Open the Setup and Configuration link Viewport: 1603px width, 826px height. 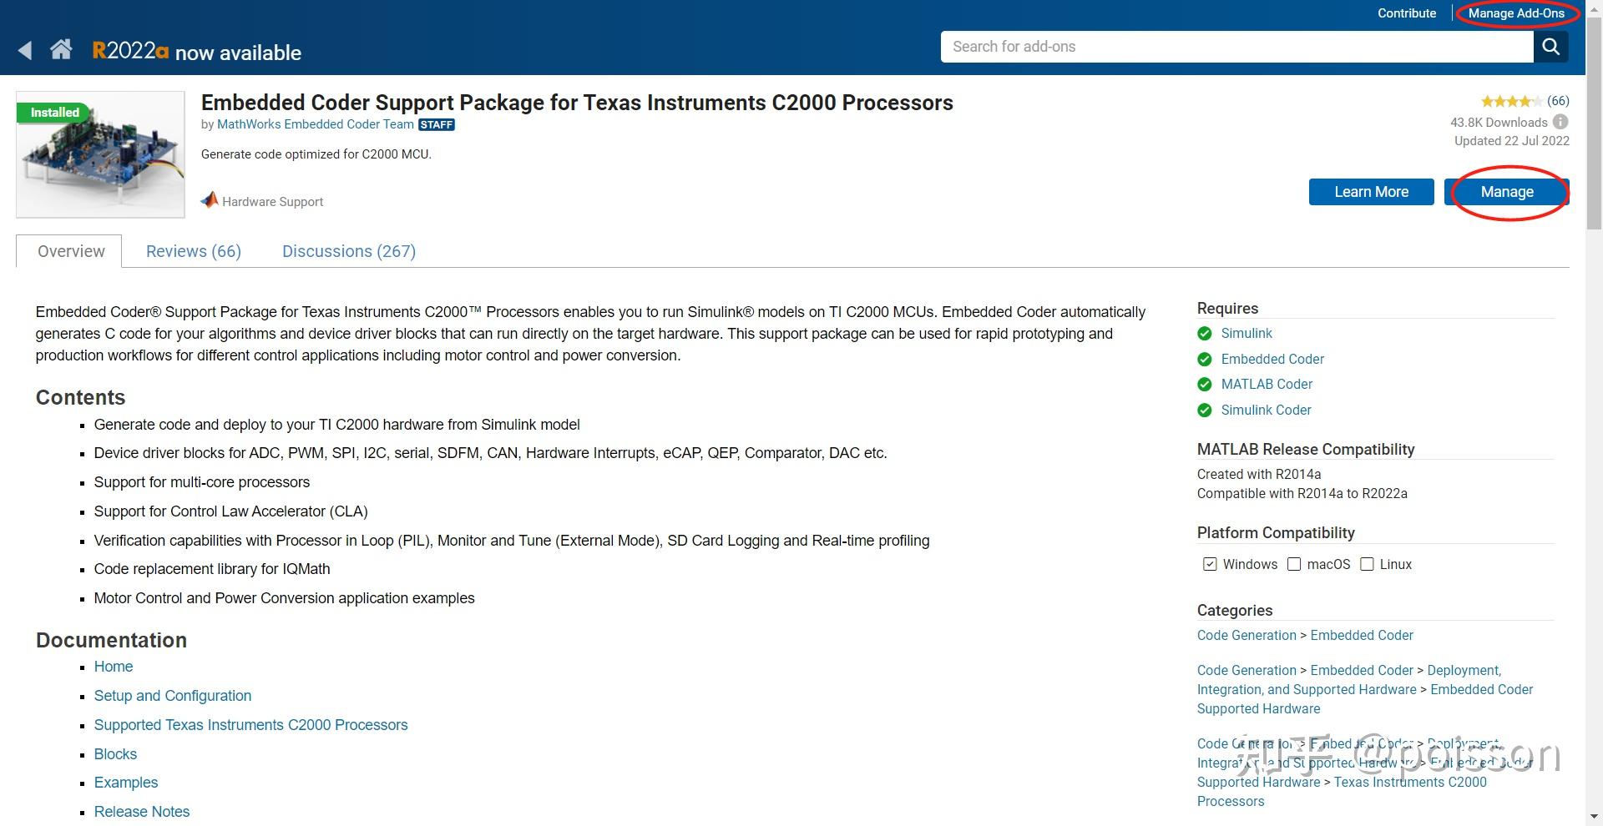[x=172, y=696]
